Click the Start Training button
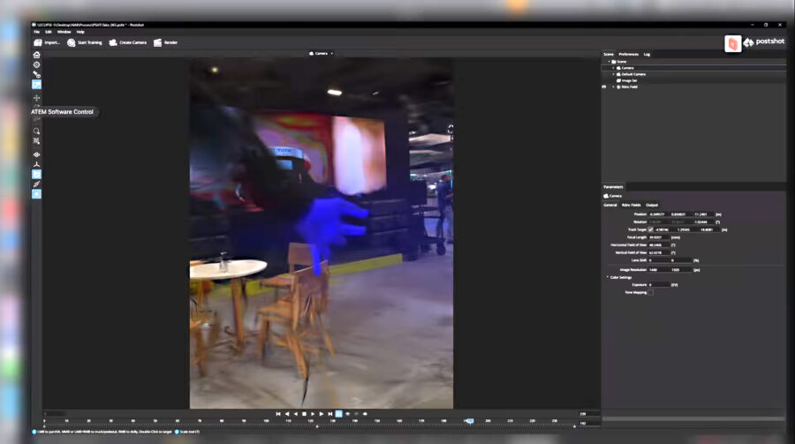Image resolution: width=795 pixels, height=444 pixels. click(x=85, y=42)
